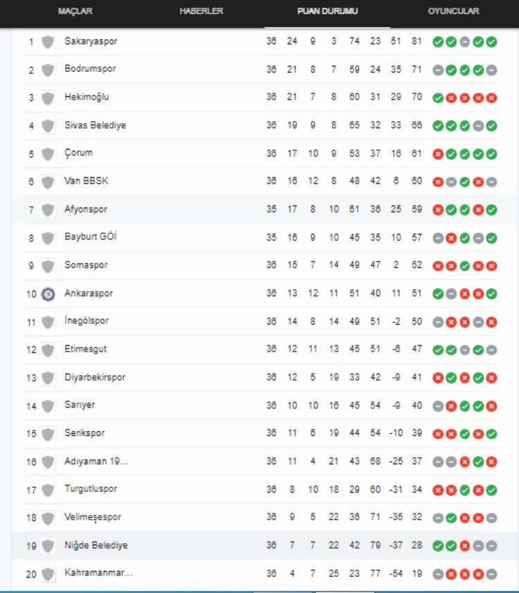Click Bodrumspor's shield crest icon
Image resolution: width=519 pixels, height=593 pixels.
click(x=48, y=70)
